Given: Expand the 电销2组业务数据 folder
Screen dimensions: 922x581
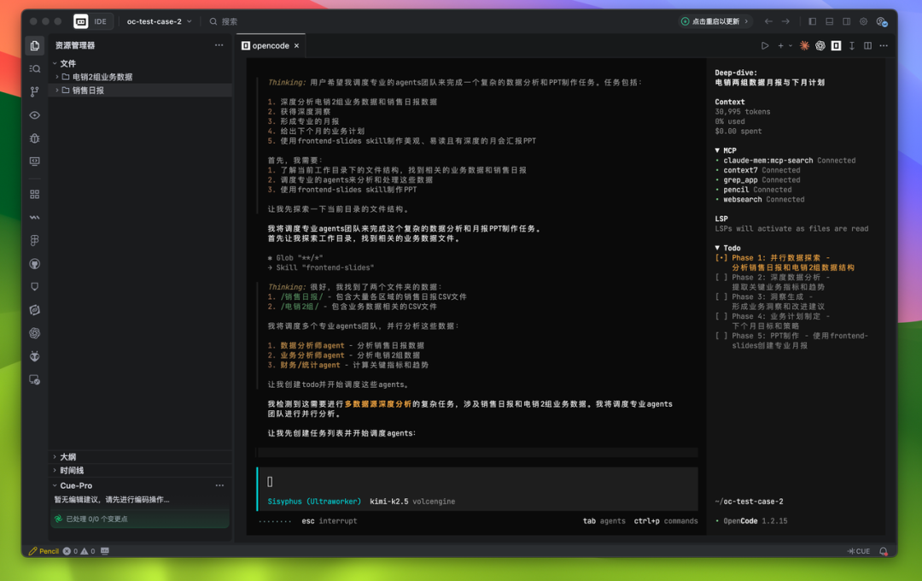Looking at the screenshot, I should tap(102, 77).
